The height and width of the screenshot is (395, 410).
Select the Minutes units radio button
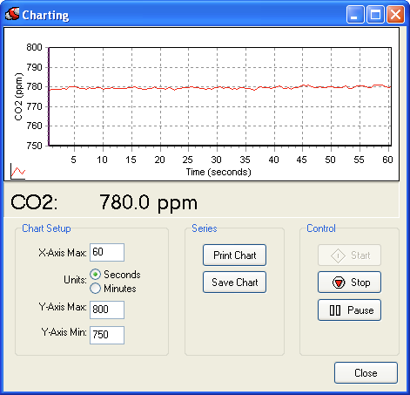tap(95, 289)
